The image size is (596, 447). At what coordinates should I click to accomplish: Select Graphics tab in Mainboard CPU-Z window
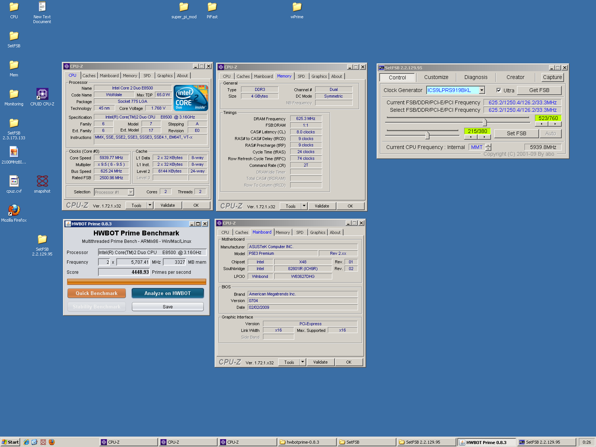coord(318,232)
